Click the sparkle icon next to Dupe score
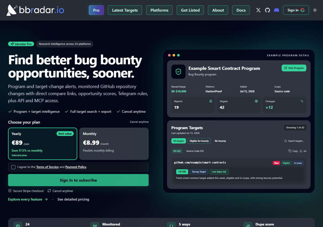Image resolution: width=323 pixels, height=227 pixels. click(x=248, y=225)
